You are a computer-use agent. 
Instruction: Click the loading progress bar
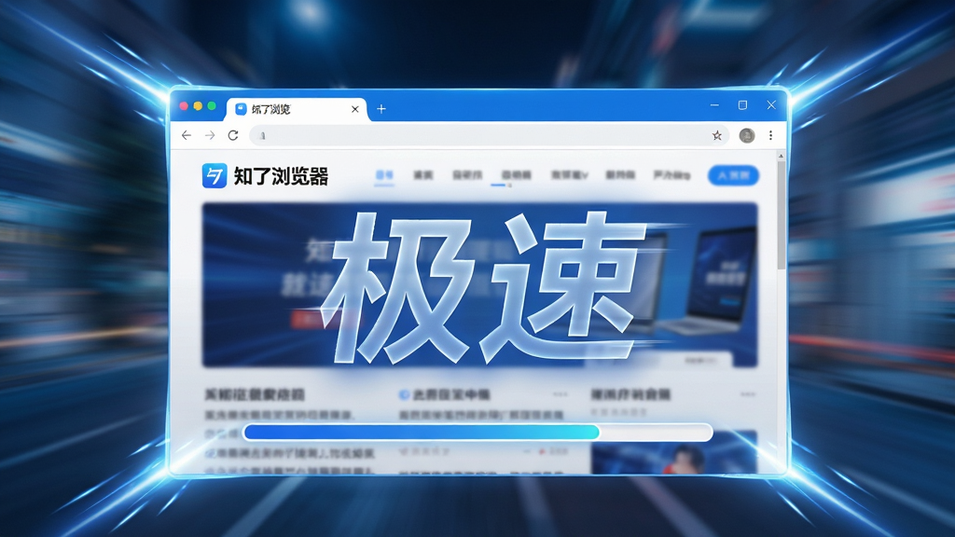coord(477,433)
